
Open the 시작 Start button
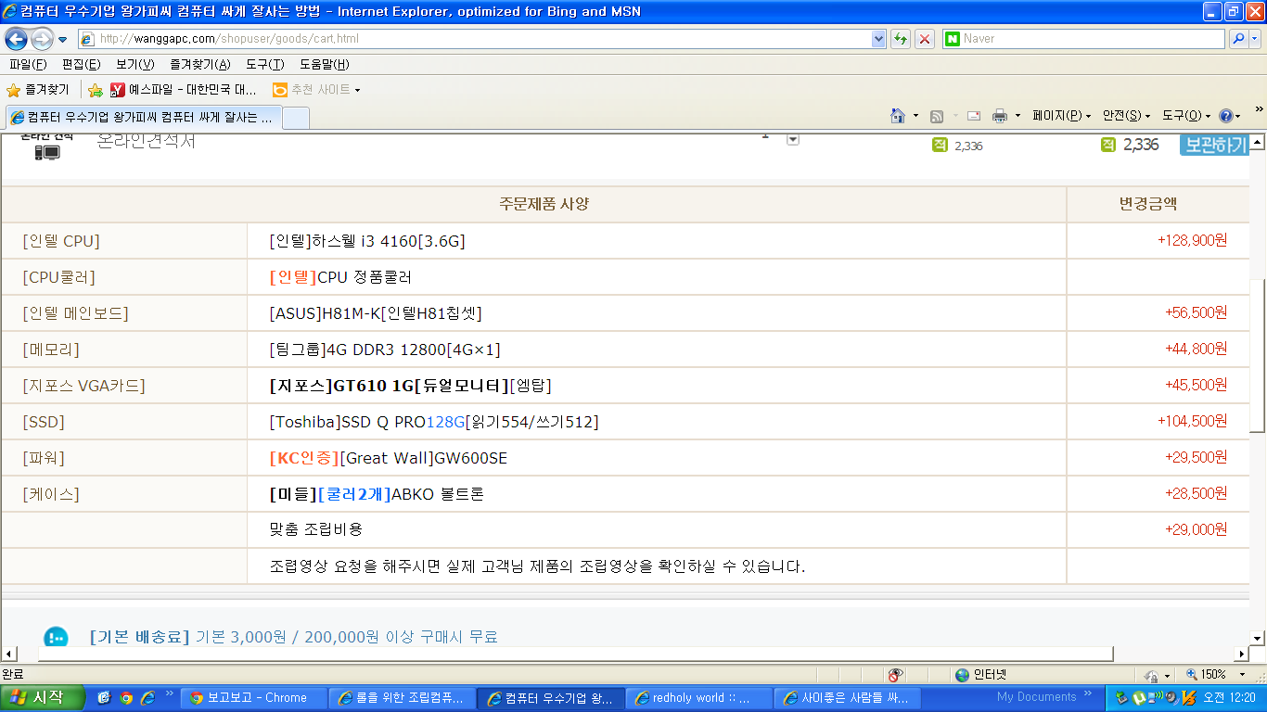tap(43, 698)
